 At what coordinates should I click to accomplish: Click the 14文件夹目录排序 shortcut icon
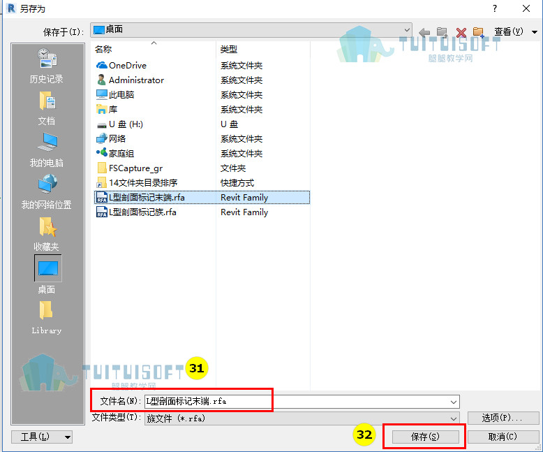click(101, 182)
